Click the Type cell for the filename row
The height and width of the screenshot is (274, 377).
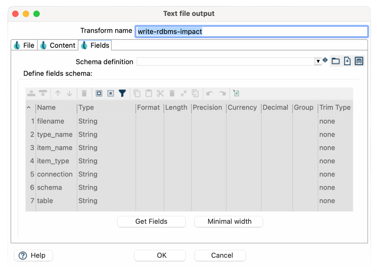(105, 121)
